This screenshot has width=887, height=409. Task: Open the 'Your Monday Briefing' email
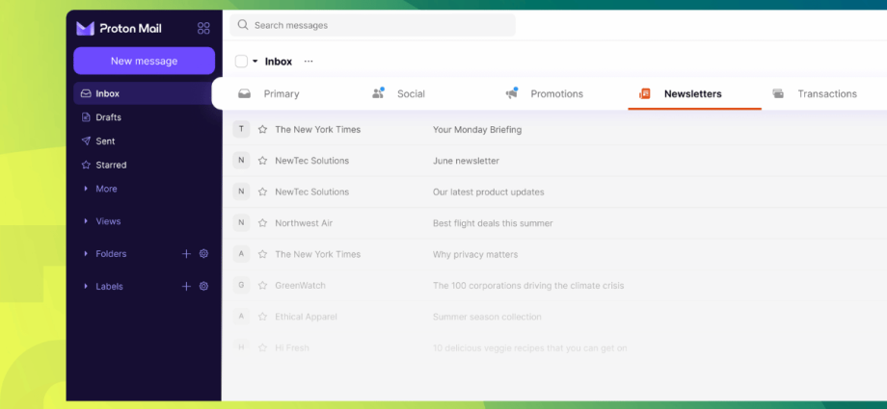(x=477, y=129)
